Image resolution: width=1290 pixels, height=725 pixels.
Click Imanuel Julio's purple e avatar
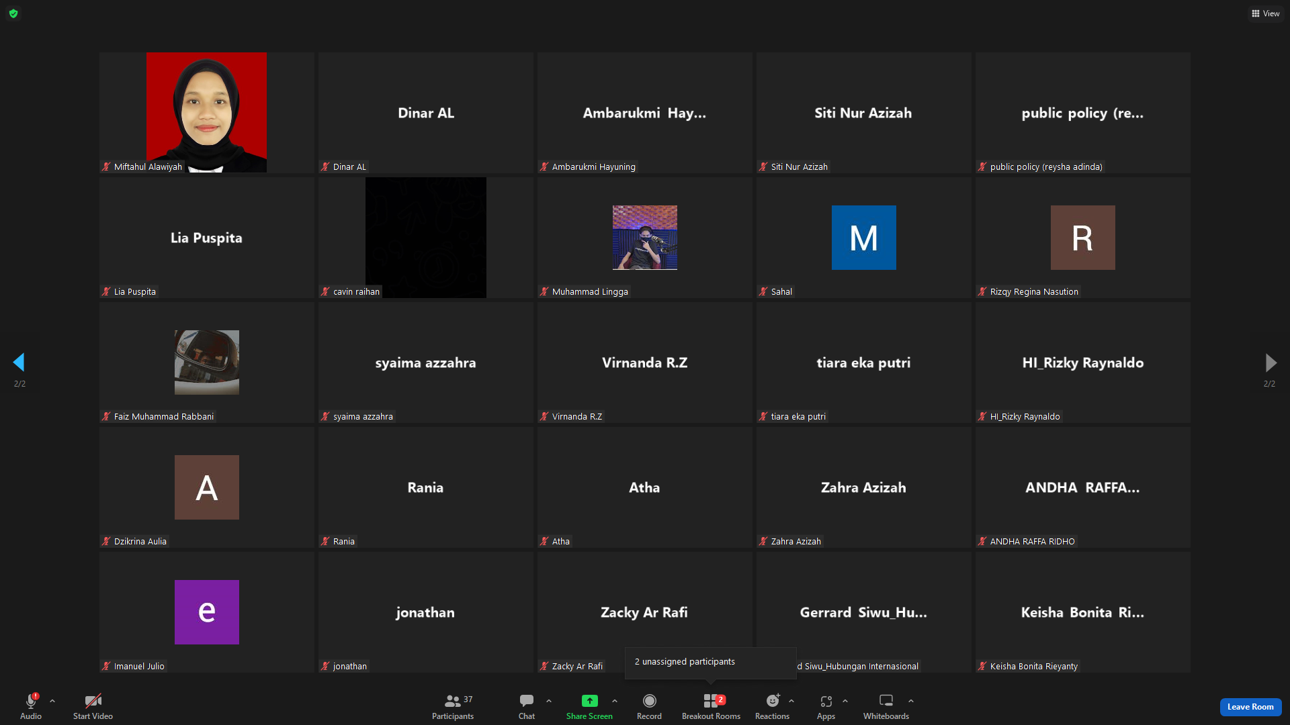(207, 612)
